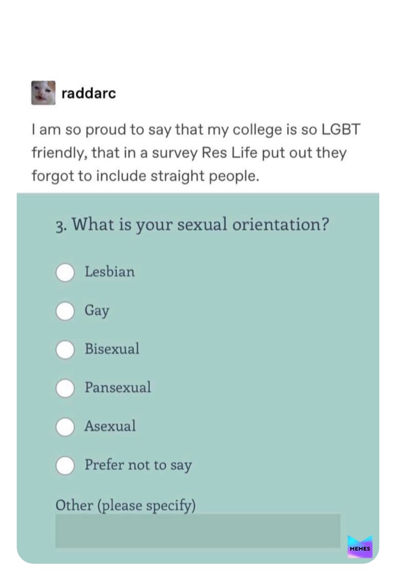This screenshot has height=581, width=396.
Task: Select the Lesbian radio button
Action: pyautogui.click(x=65, y=272)
